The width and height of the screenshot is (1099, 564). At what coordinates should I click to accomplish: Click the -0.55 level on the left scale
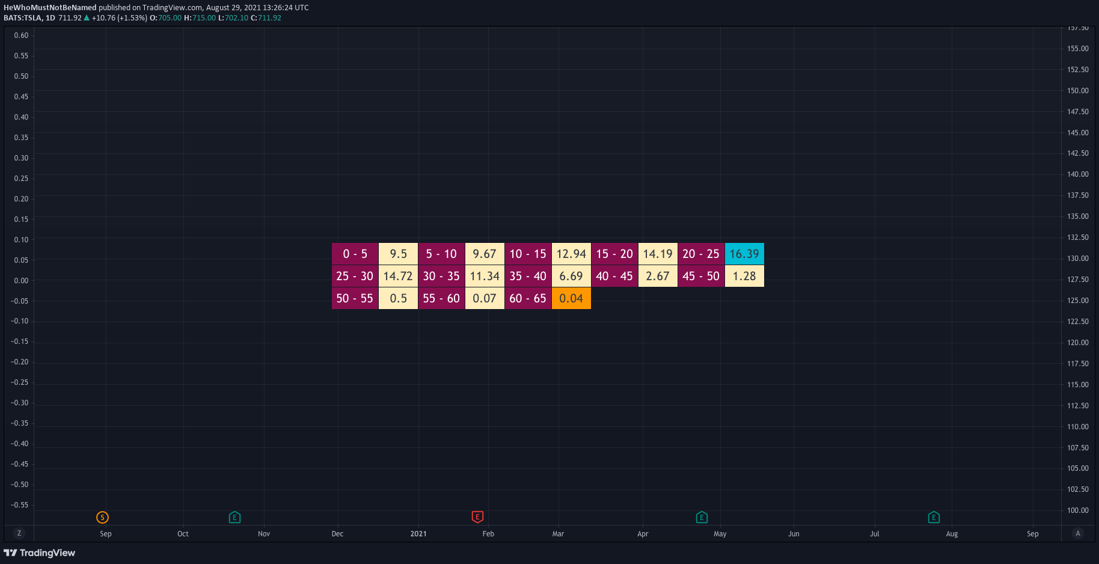click(x=19, y=505)
